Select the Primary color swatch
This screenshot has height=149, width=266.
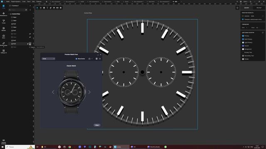point(243,36)
